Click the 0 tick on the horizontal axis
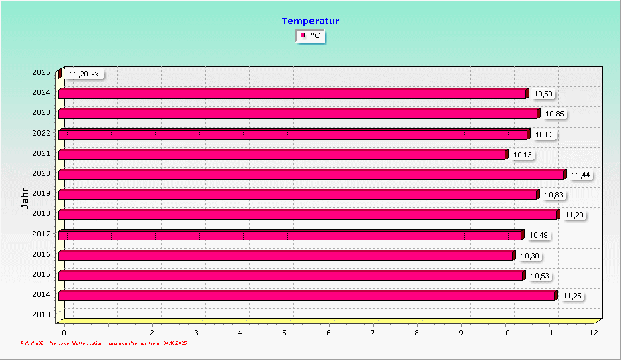The width and height of the screenshot is (621, 360). [64, 332]
